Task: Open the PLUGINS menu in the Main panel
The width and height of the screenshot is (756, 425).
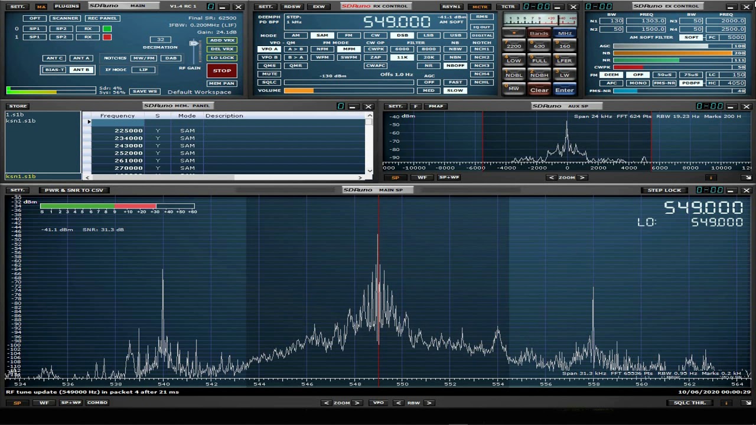Action: (67, 6)
